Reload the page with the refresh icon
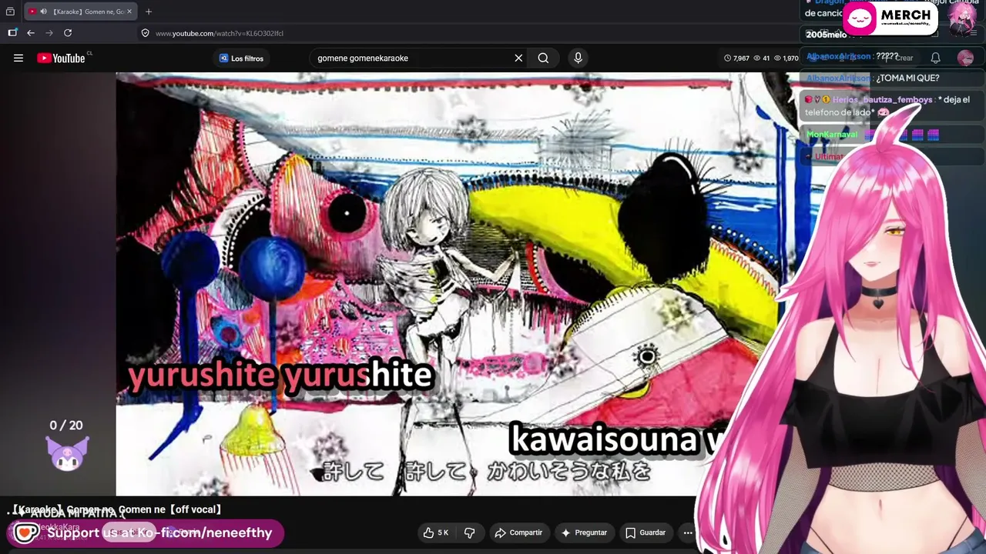Image resolution: width=986 pixels, height=554 pixels. [x=68, y=33]
